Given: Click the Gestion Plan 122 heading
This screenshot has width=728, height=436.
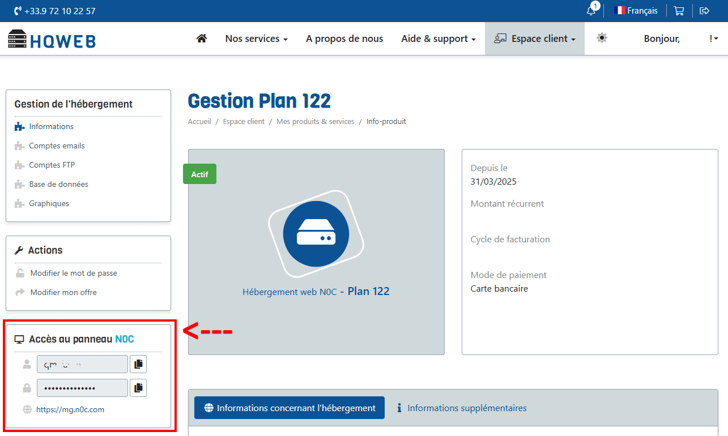Looking at the screenshot, I should tap(259, 101).
